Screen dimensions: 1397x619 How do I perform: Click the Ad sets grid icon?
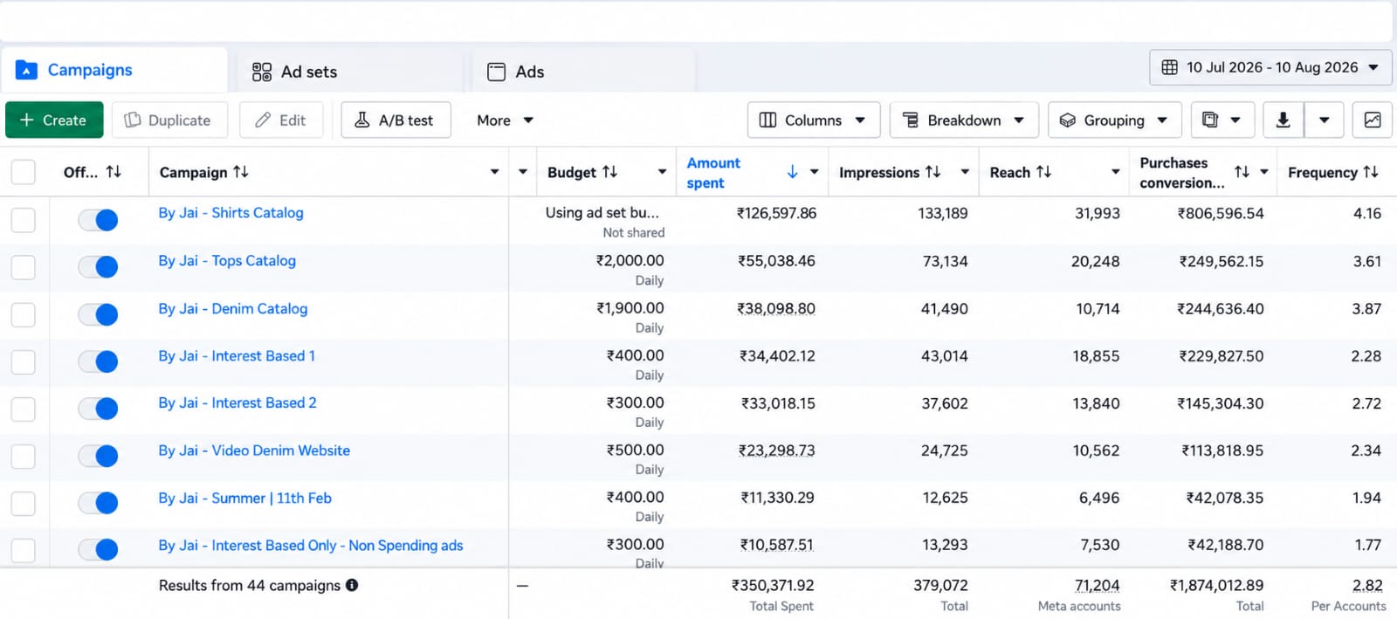pos(262,72)
